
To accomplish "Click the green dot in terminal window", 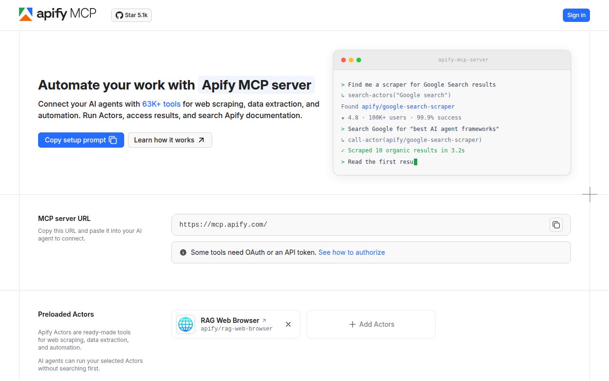I will click(x=359, y=60).
